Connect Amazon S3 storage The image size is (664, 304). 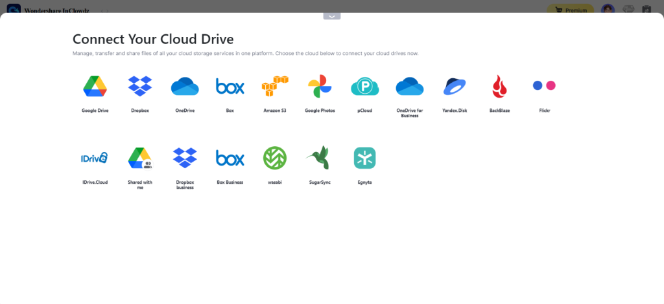coord(275,86)
